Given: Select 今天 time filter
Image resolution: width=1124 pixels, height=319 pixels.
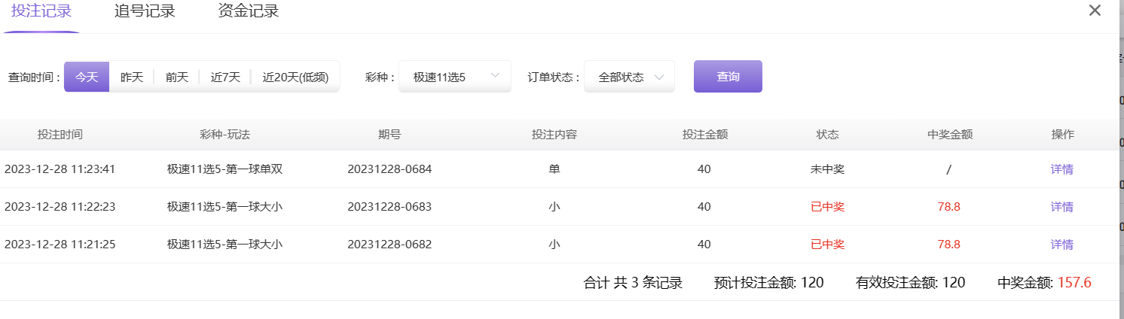Looking at the screenshot, I should point(87,77).
